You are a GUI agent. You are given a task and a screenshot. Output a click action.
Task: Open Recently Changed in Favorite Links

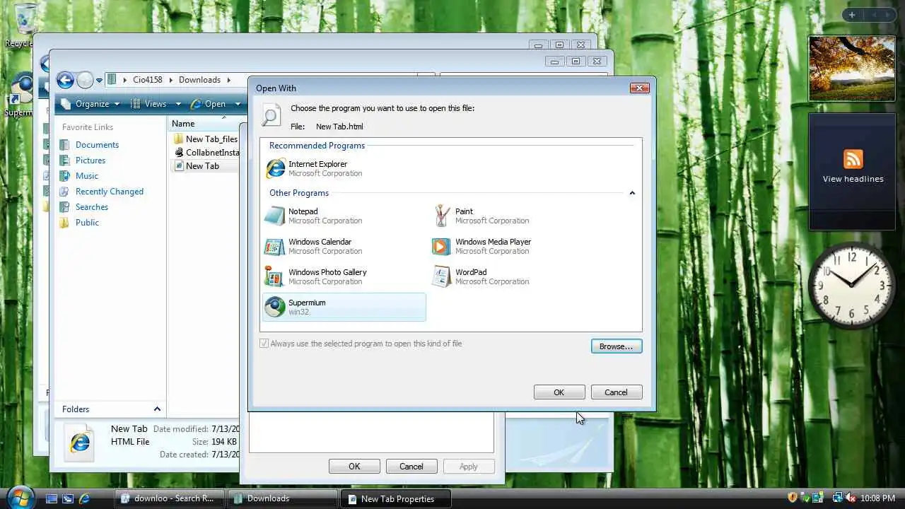pyautogui.click(x=110, y=192)
